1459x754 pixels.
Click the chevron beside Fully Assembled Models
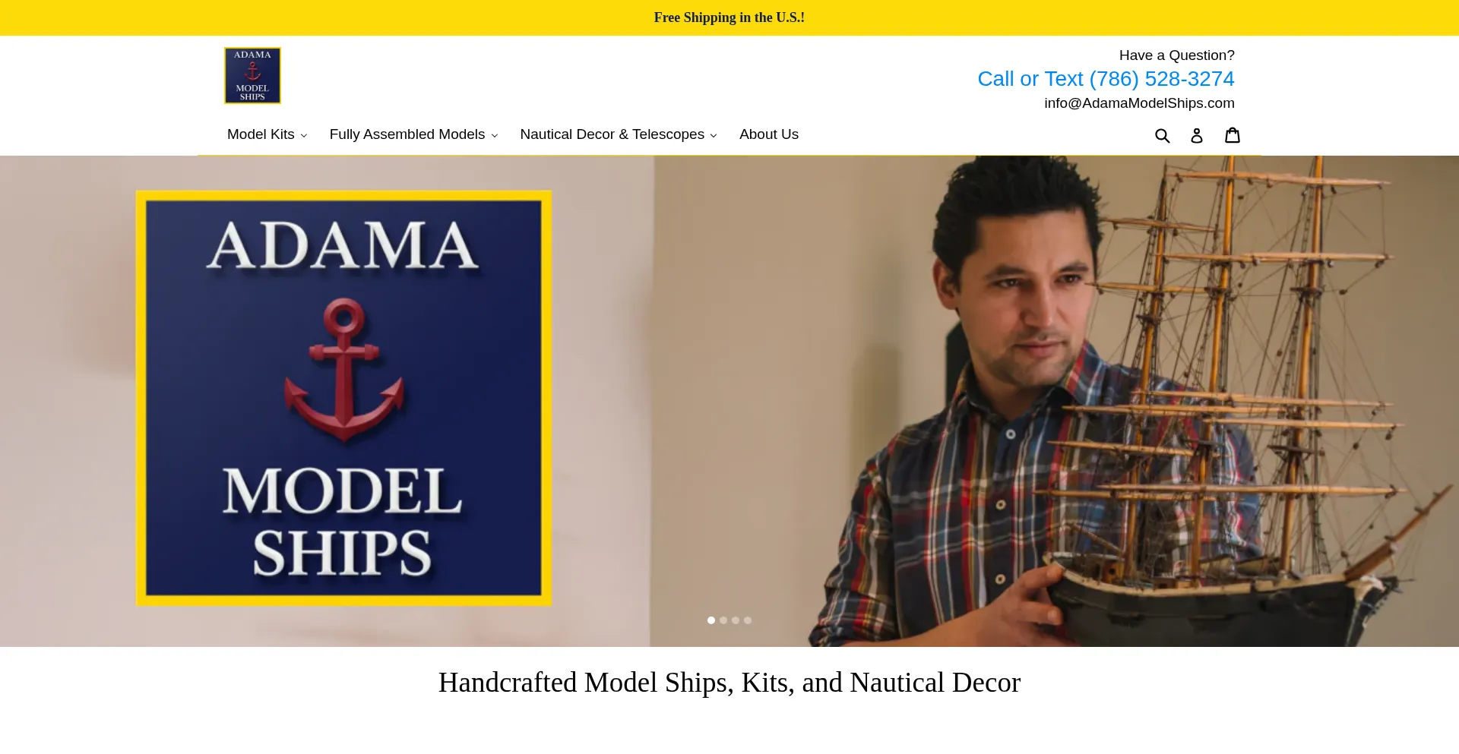click(x=495, y=136)
